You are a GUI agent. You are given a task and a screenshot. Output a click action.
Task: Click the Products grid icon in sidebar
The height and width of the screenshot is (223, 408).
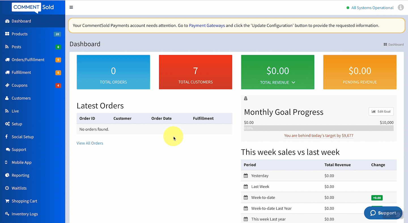pos(7,34)
